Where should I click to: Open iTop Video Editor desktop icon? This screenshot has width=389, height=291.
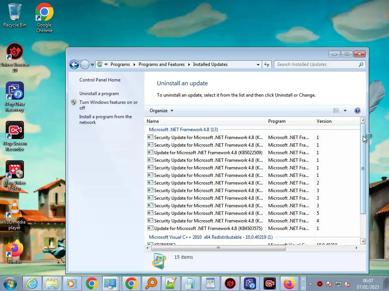click(x=15, y=175)
